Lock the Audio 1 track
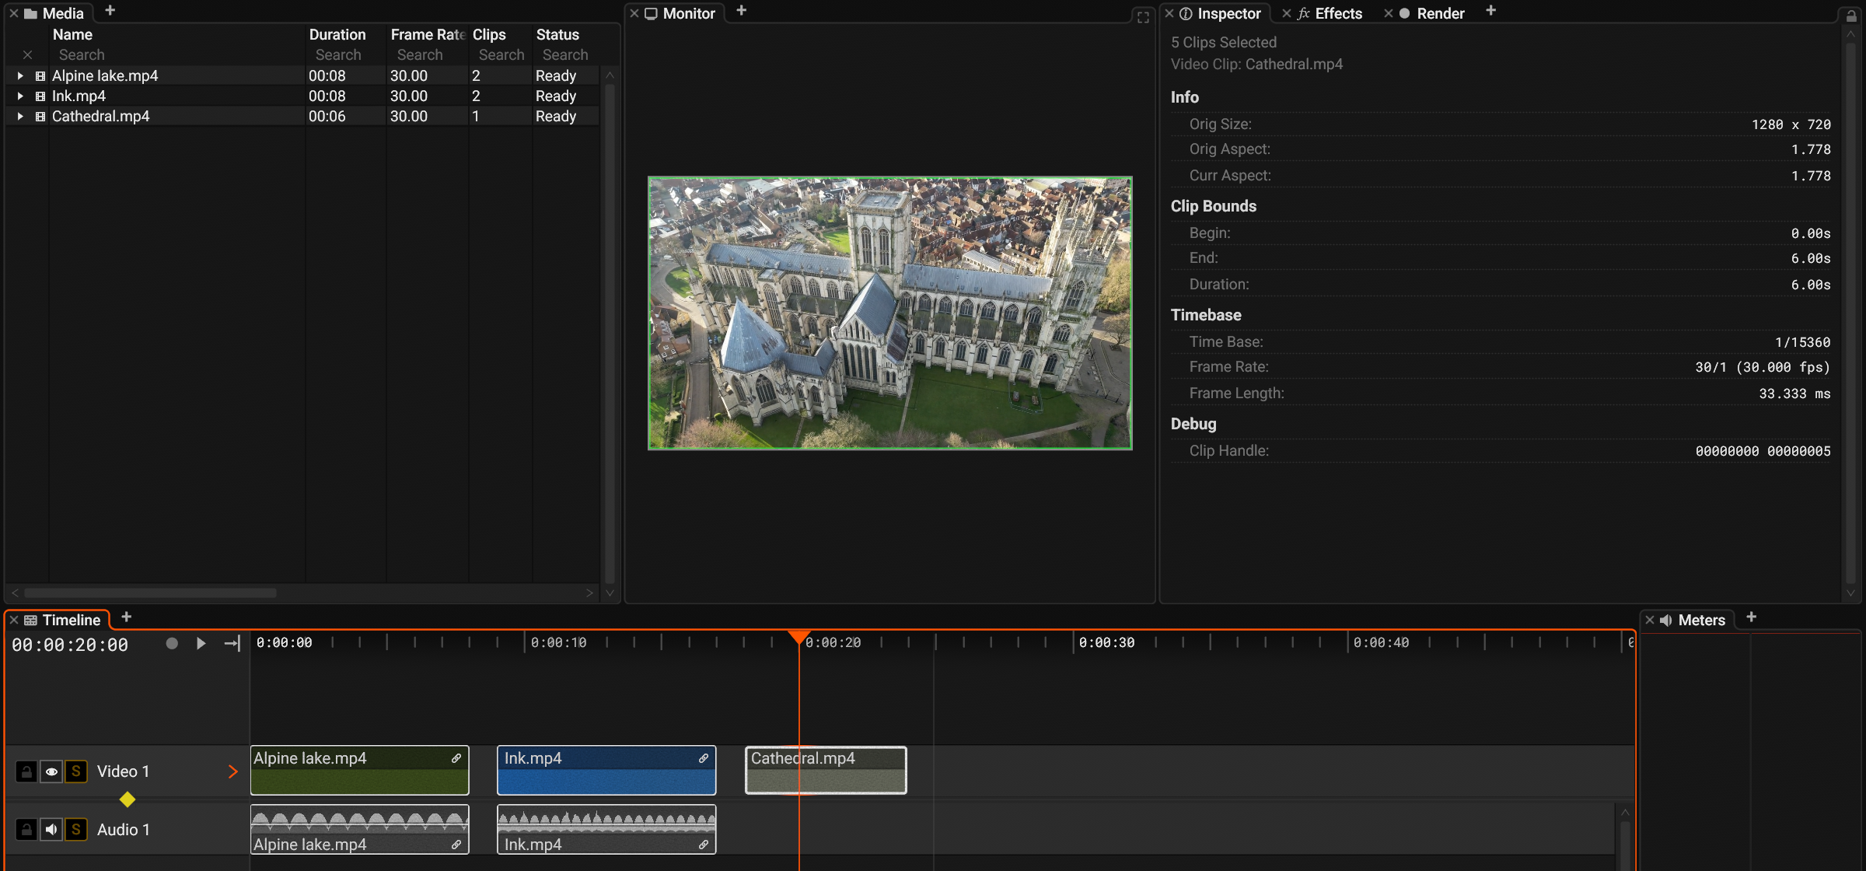 point(26,830)
